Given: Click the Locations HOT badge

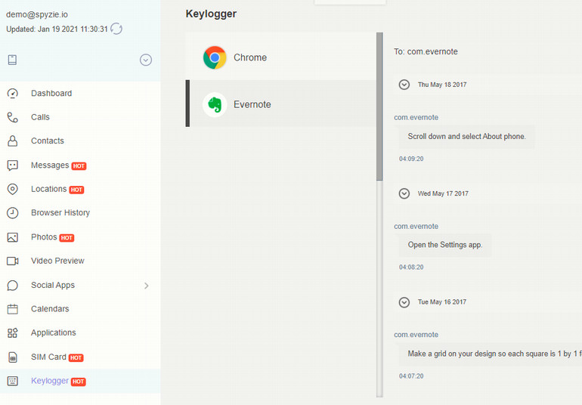Looking at the screenshot, I should pos(76,190).
